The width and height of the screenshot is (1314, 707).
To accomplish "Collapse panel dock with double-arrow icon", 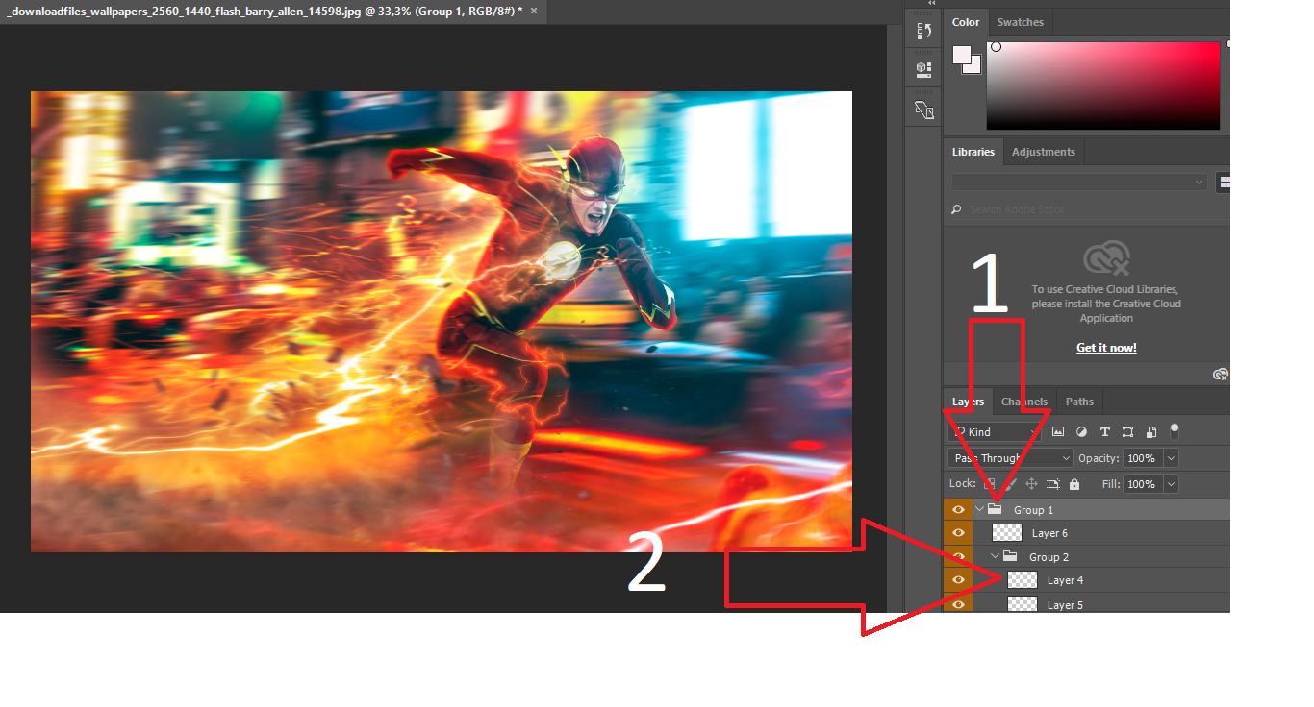I will coord(931,4).
